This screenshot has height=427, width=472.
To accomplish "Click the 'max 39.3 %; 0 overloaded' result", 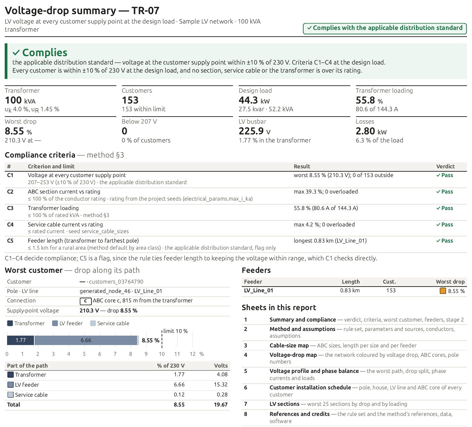I will pyautogui.click(x=326, y=192).
